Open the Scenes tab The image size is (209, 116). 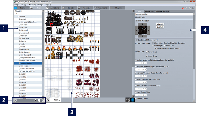coord(21,8)
